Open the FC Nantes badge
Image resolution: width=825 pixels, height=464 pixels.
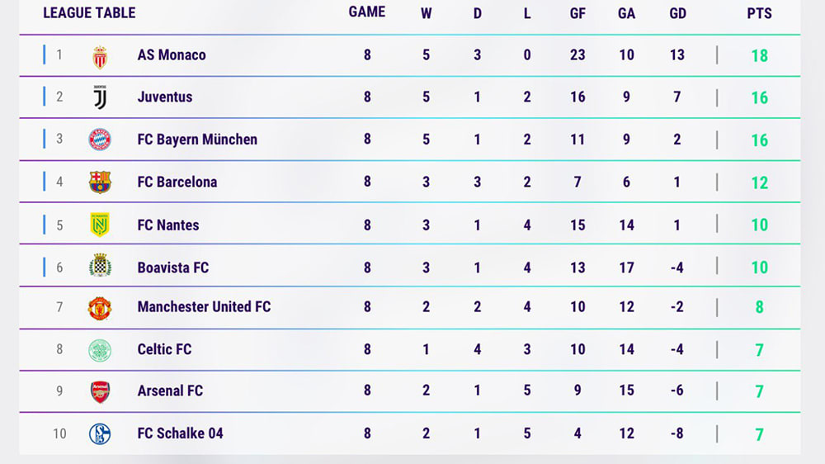click(100, 225)
